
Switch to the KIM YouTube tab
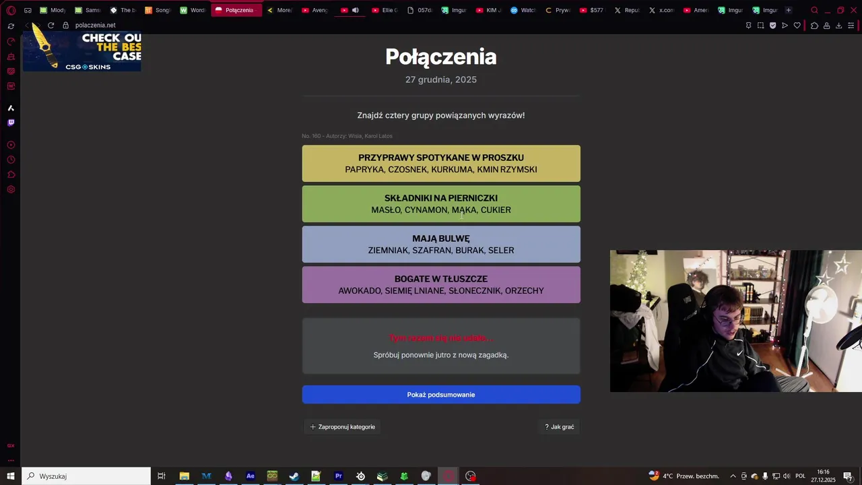pos(489,10)
